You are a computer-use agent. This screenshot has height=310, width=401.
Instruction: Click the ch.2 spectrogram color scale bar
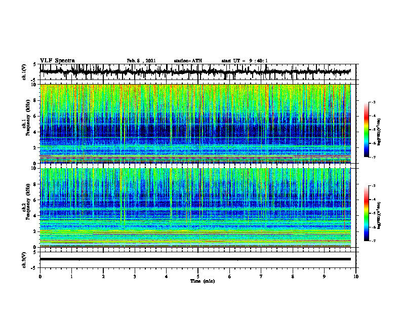(366, 213)
